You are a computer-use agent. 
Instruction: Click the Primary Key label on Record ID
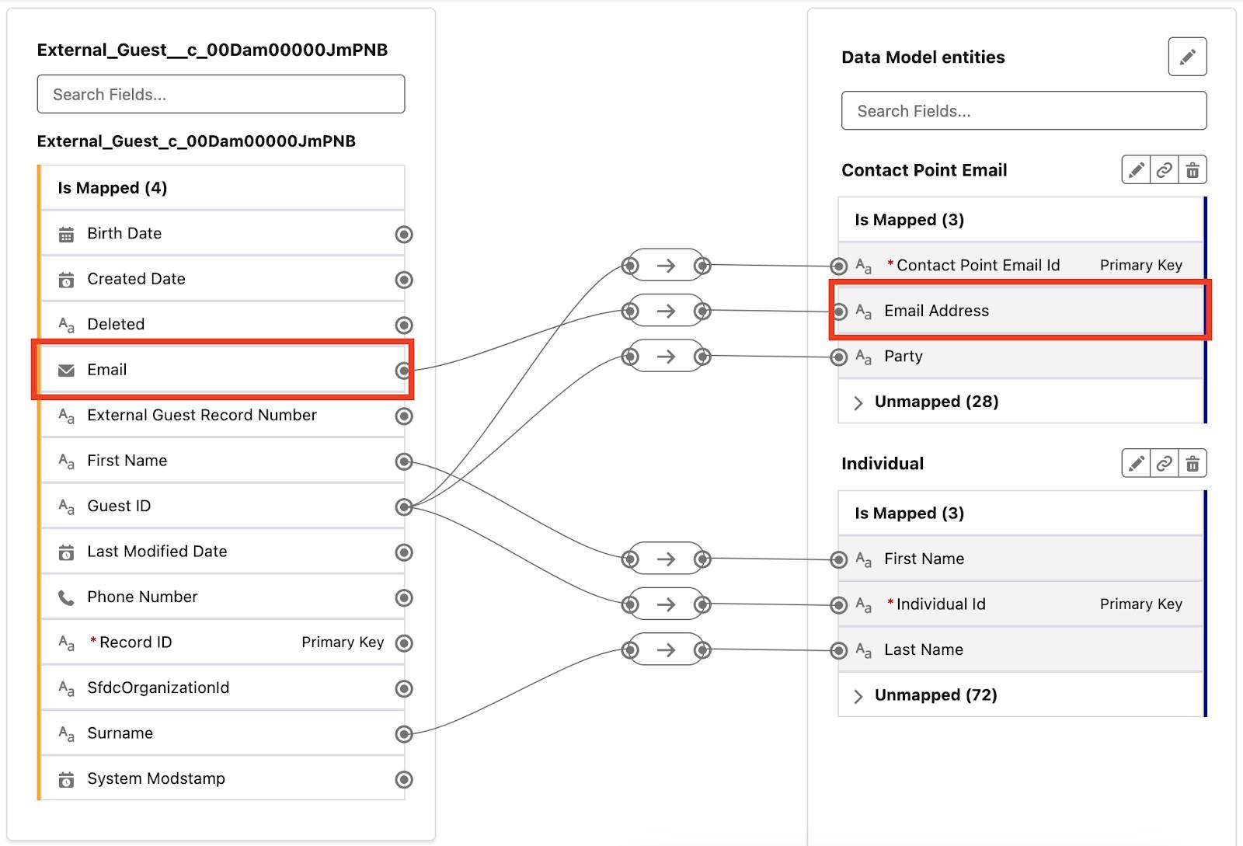pos(343,642)
